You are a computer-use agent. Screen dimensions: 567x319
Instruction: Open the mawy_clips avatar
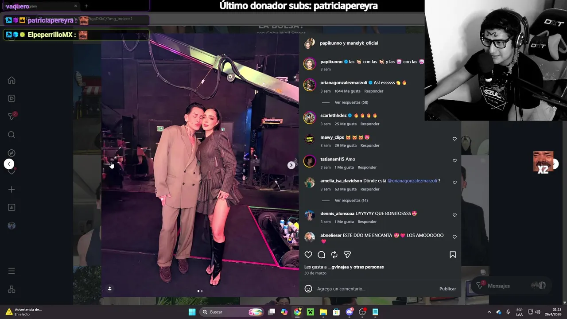coord(309,140)
